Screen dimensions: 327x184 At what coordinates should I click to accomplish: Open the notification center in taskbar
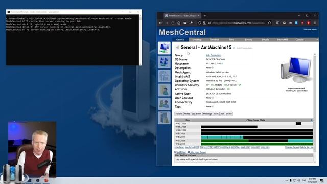[321, 180]
